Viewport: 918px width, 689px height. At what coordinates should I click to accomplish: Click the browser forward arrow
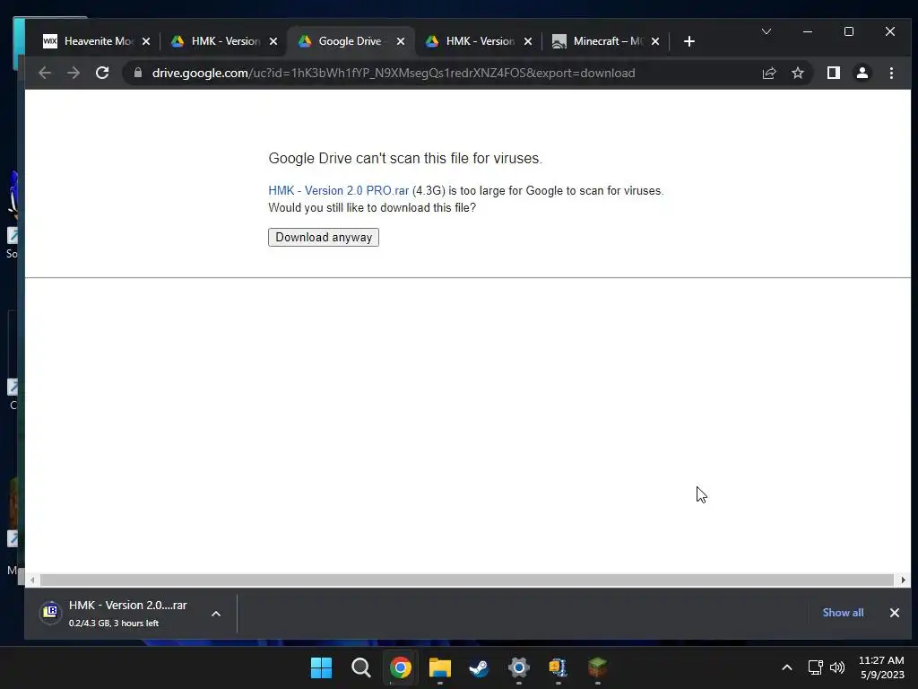[x=74, y=73]
